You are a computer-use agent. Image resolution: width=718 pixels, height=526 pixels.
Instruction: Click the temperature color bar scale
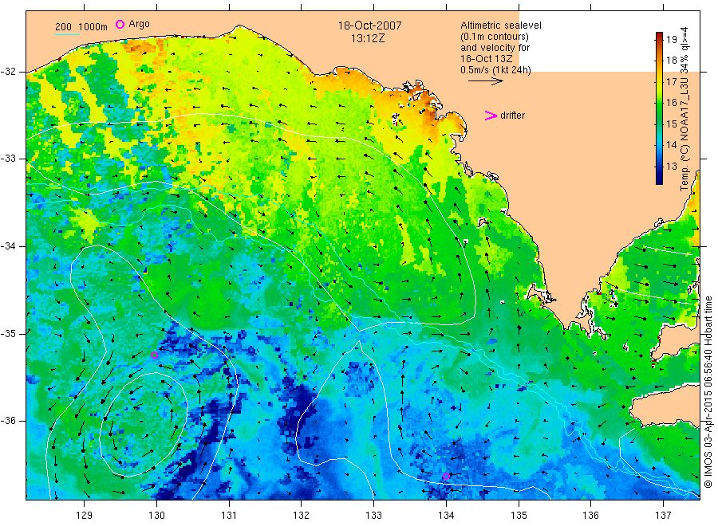pos(659,108)
